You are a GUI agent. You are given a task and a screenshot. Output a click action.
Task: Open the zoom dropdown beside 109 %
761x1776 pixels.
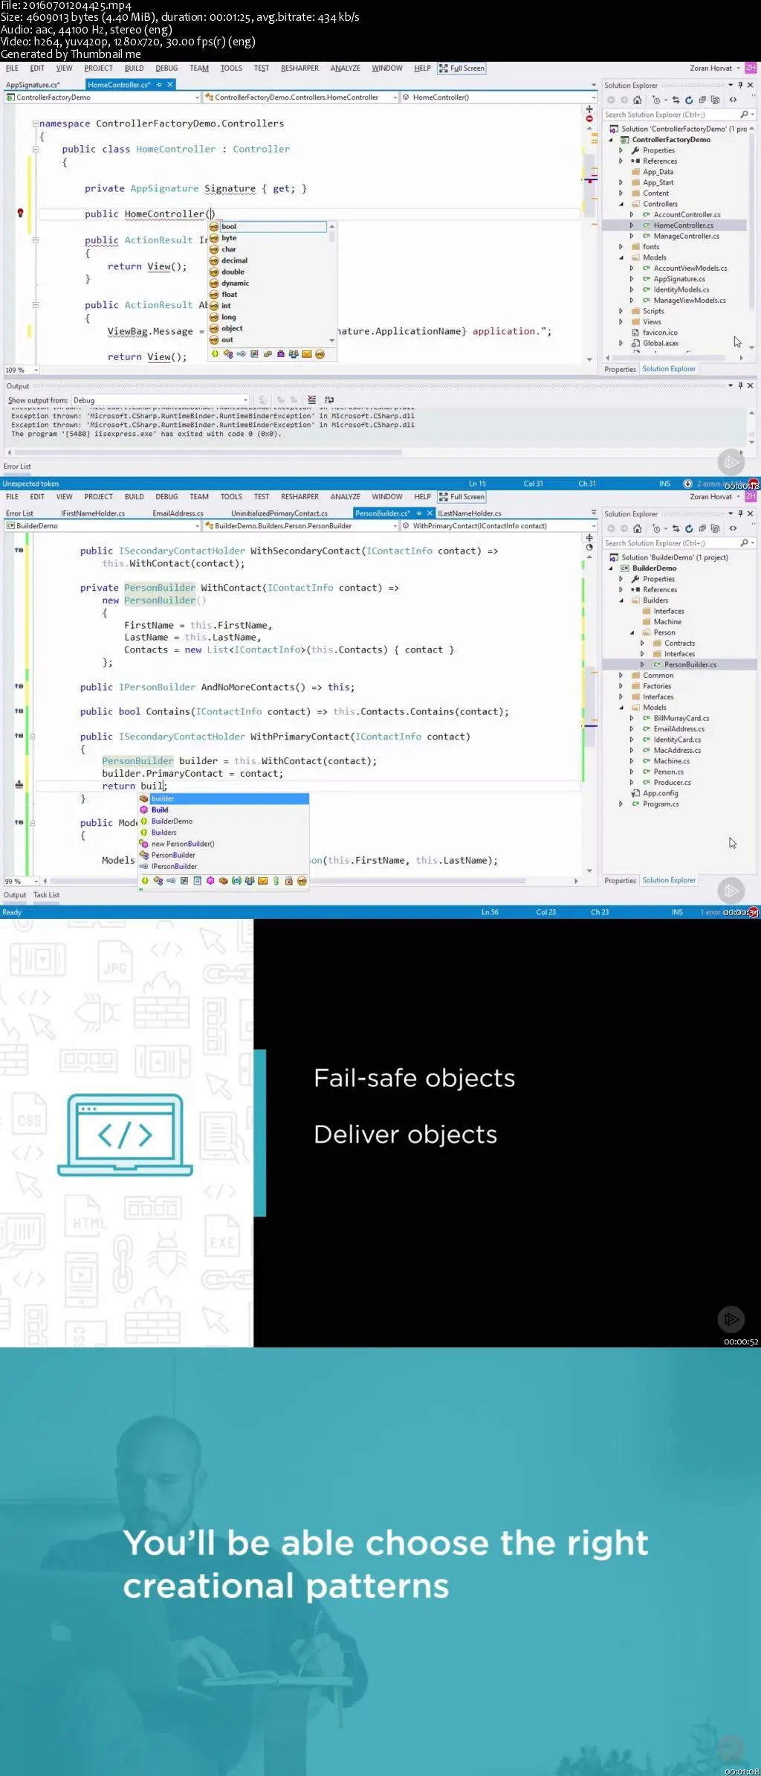pos(36,370)
